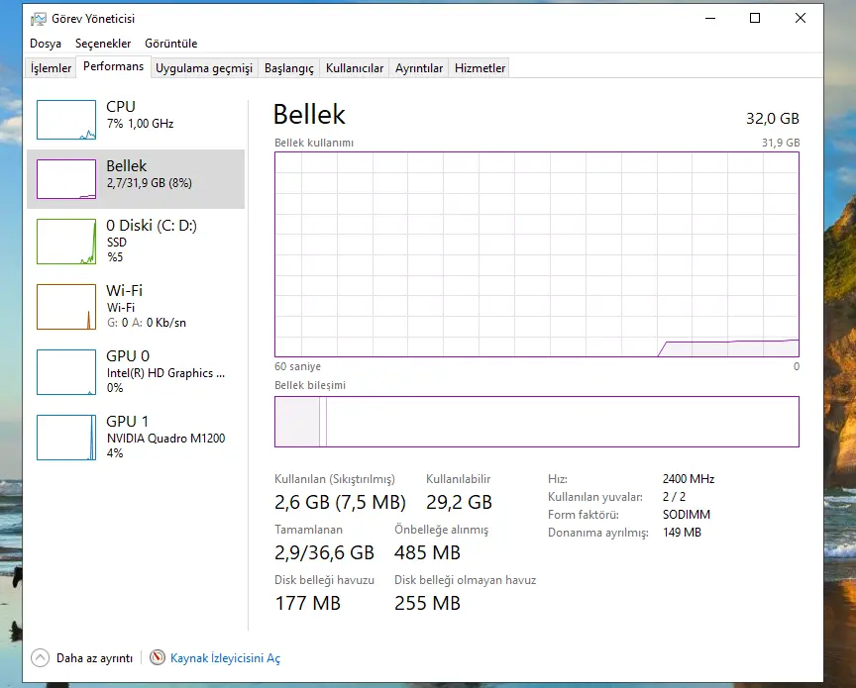Click the 177 MB paged pool value
Viewport: 856px width, 688px height.
307,604
